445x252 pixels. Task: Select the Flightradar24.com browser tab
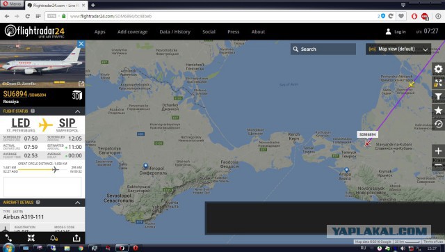coord(56,5)
